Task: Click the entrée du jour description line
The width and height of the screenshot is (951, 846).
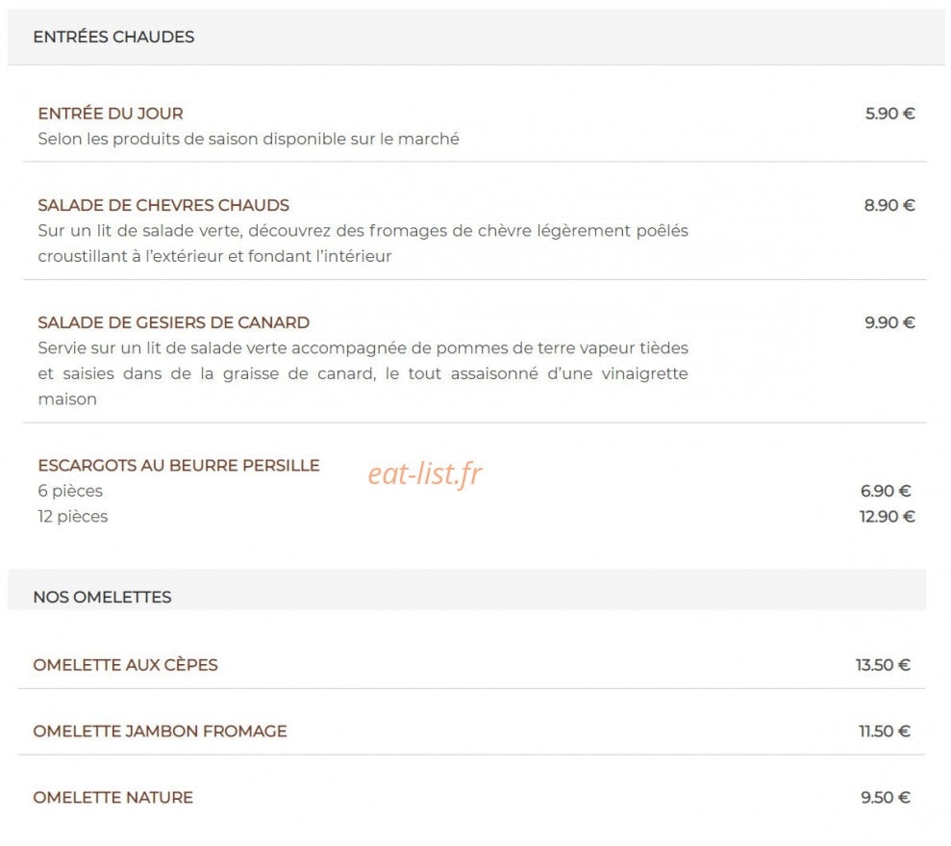Action: point(248,139)
